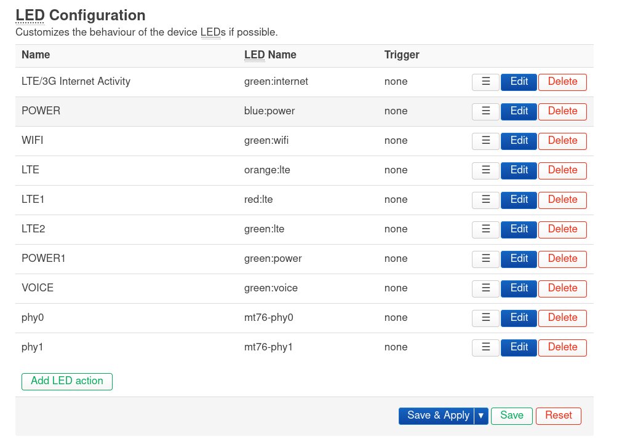630x442 pixels.
Task: Select the green:wifi LED name cell
Action: pyautogui.click(x=266, y=141)
